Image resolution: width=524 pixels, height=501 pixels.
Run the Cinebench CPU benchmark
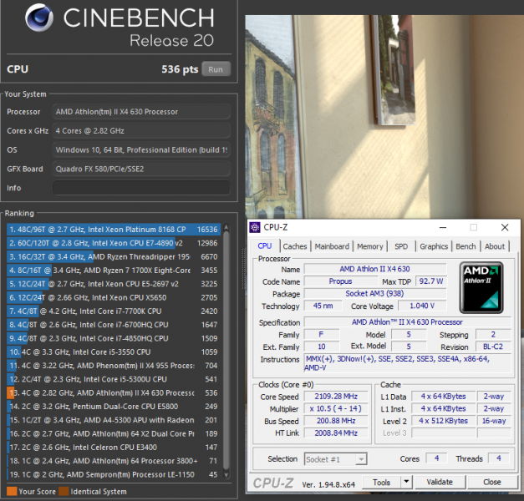point(216,69)
